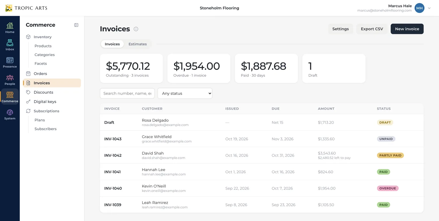The image size is (439, 221).
Task: Open the 1 Draft summary card
Action: click(x=334, y=68)
